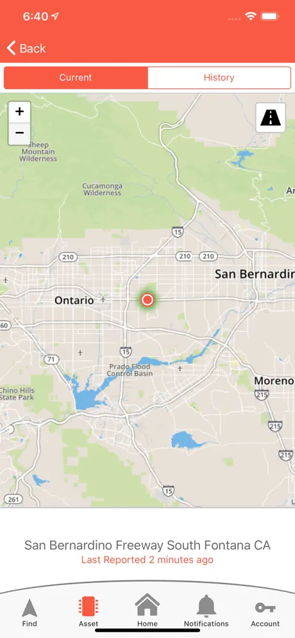Open the Account key icon
The height and width of the screenshot is (638, 295).
(x=265, y=607)
